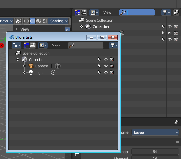Hide Camera in viewport in Bforartists window
The image size is (181, 159).
[106, 66]
